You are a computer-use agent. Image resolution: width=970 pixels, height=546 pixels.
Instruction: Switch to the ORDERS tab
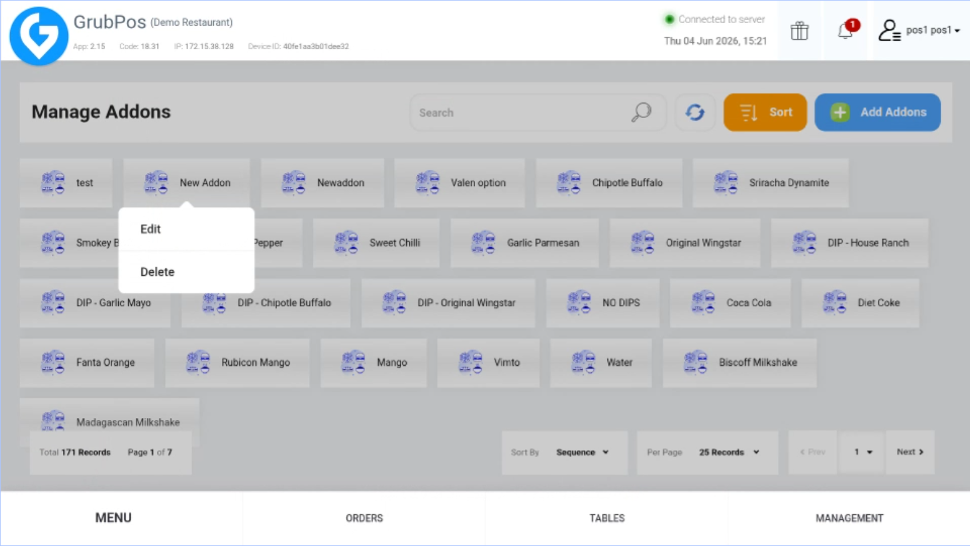tap(364, 518)
